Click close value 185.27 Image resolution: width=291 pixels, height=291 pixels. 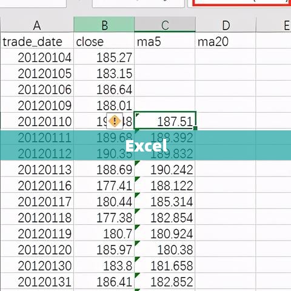(104, 57)
